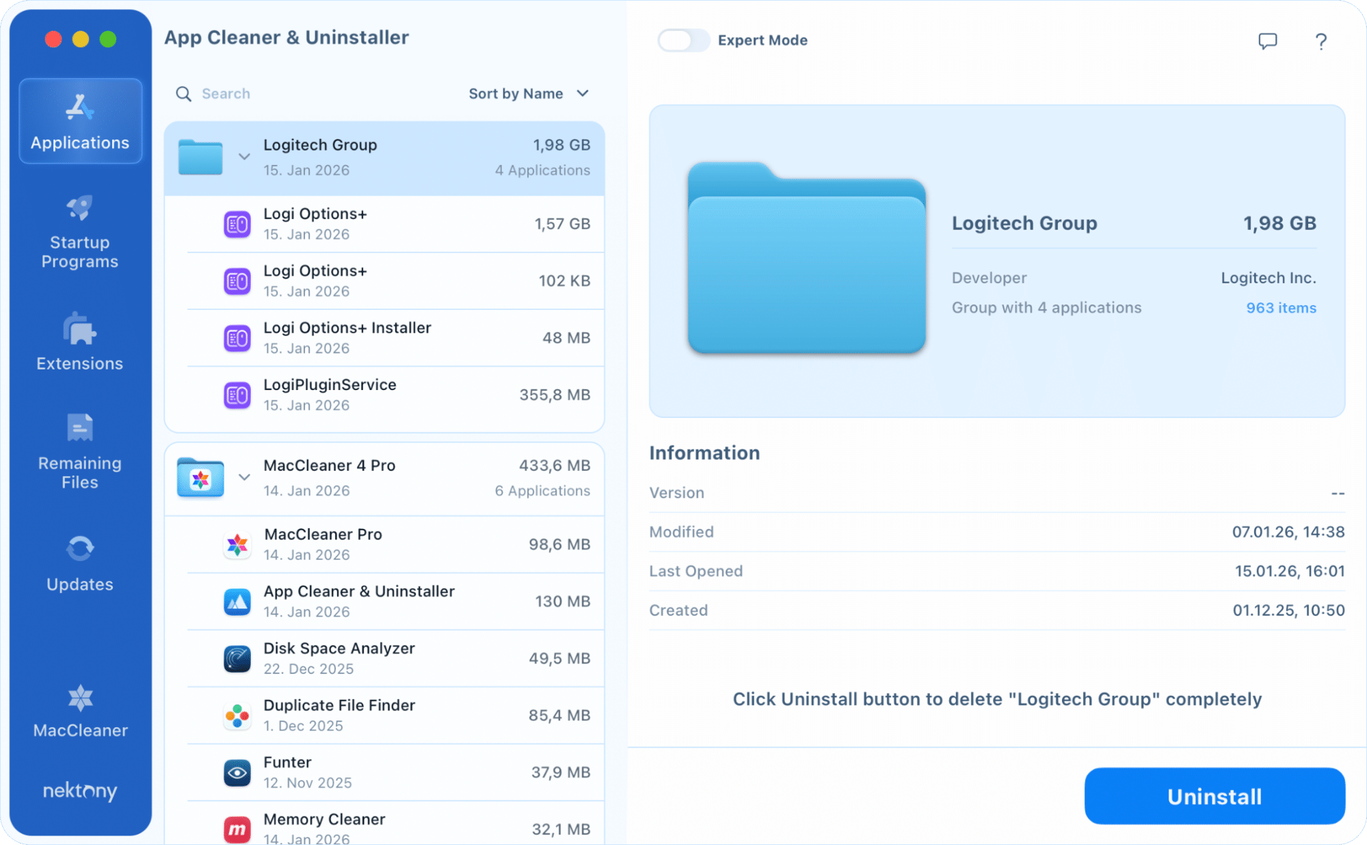Open the 963 items link

click(1281, 308)
